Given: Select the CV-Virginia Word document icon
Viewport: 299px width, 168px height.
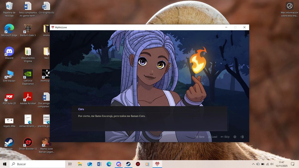Looking at the screenshot, I should click(47, 8).
